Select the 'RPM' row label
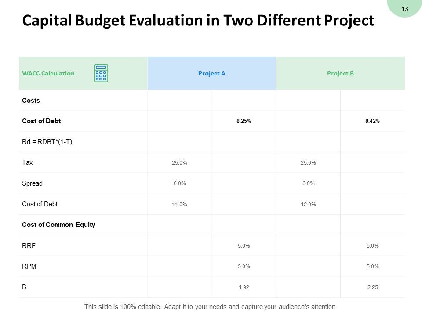 click(x=29, y=266)
